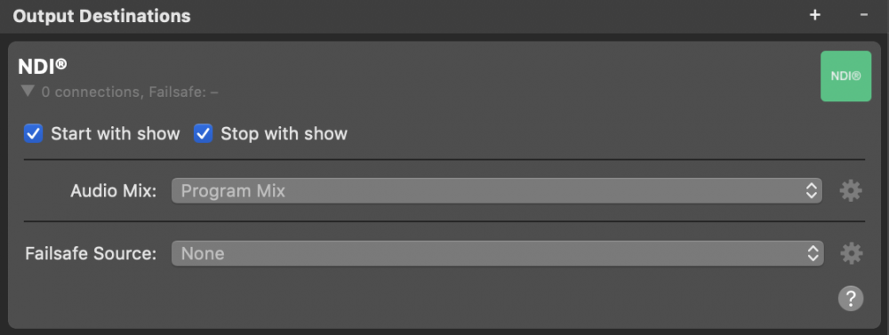
Task: Collapse the NDI details disclosure triangle
Action: (x=28, y=92)
